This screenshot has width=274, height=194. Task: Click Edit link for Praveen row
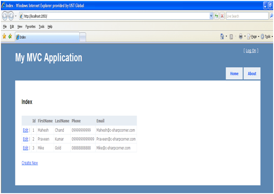click(x=25, y=139)
